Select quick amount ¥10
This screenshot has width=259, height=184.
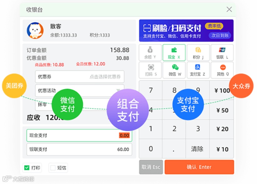point(222,149)
